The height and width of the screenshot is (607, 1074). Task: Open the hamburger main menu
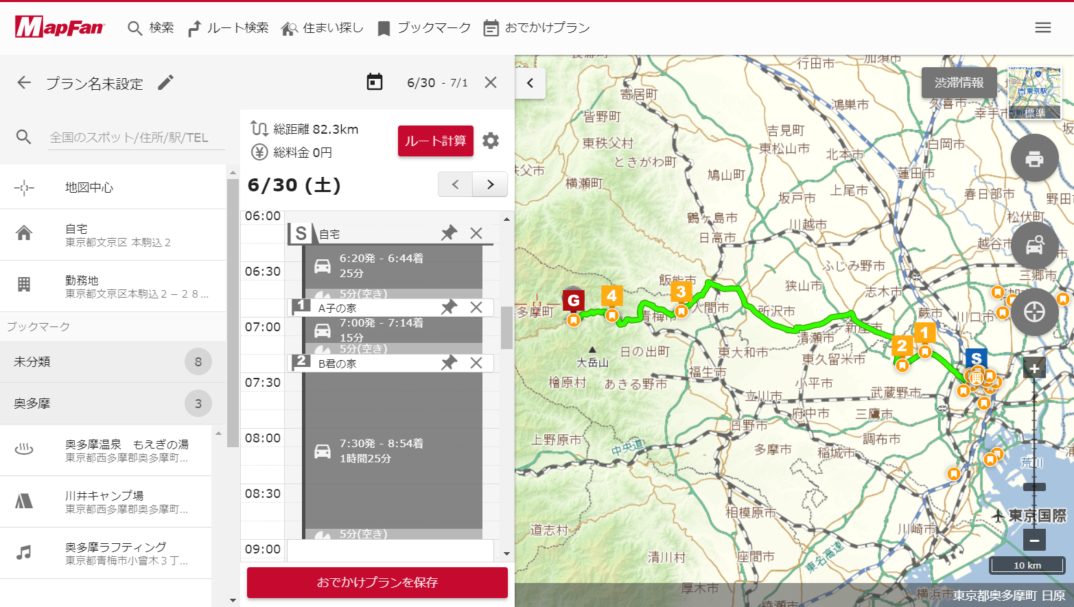click(1043, 27)
